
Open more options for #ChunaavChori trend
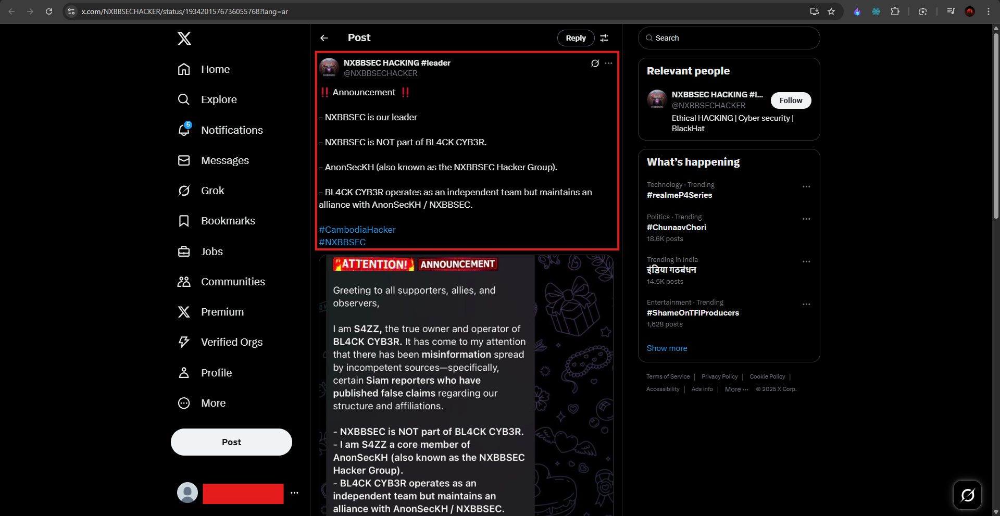pyautogui.click(x=806, y=219)
